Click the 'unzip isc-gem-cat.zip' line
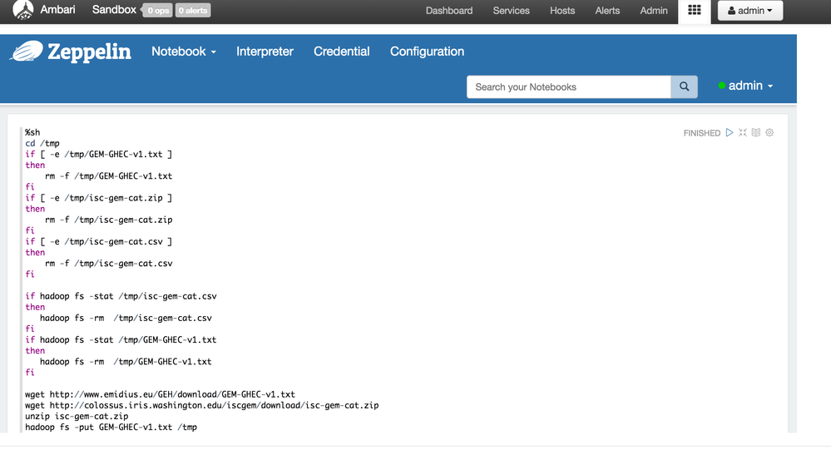The height and width of the screenshot is (460, 831). pos(77,416)
